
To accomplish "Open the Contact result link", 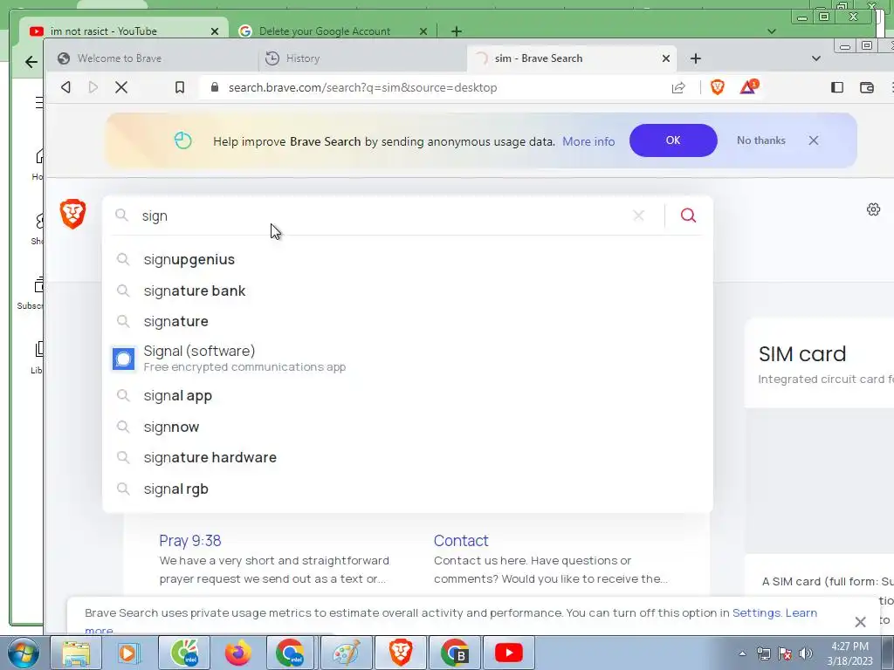I will 461,540.
